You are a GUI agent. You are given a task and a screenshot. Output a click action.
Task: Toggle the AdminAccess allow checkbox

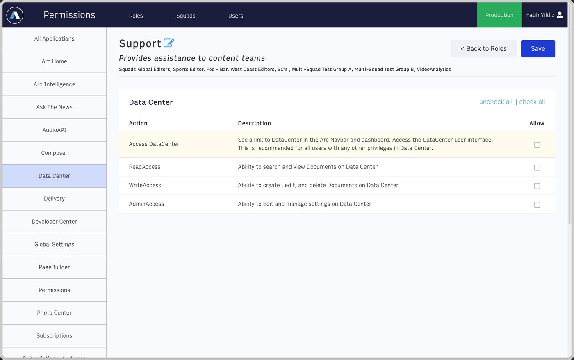point(537,205)
